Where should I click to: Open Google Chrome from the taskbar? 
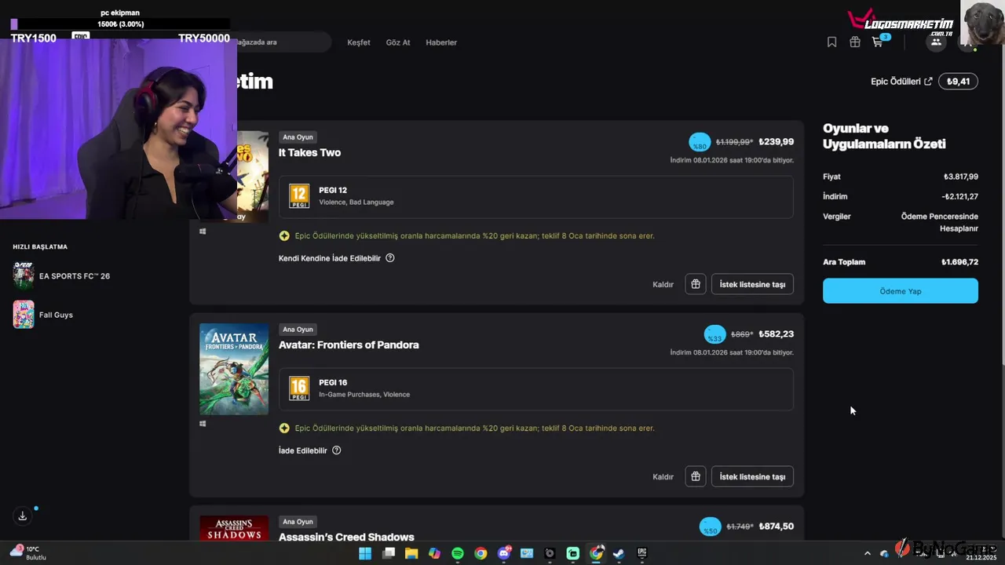(481, 553)
